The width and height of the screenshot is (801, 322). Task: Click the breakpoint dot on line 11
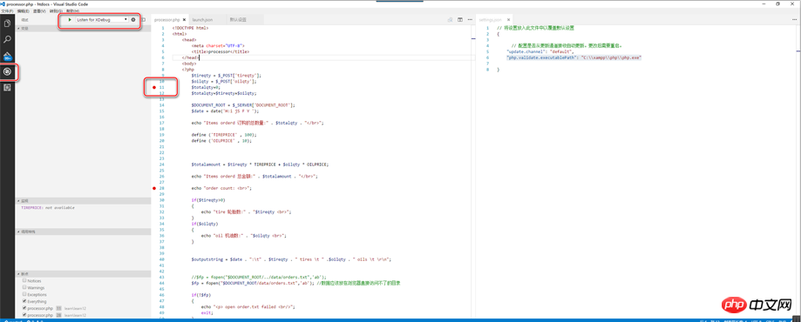point(154,87)
